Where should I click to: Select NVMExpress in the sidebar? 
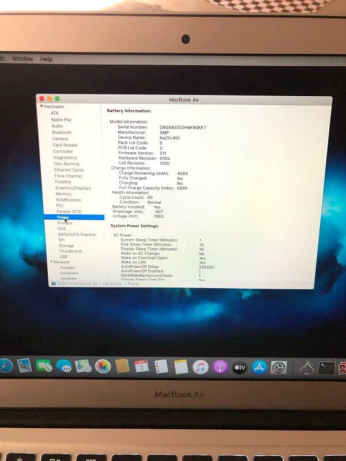coord(68,200)
